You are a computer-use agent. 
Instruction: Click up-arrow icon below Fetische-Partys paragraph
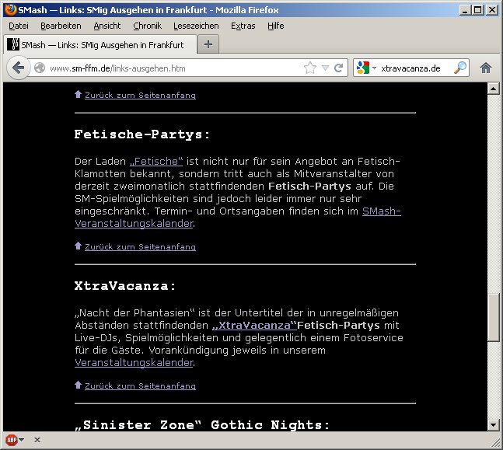pyautogui.click(x=78, y=246)
